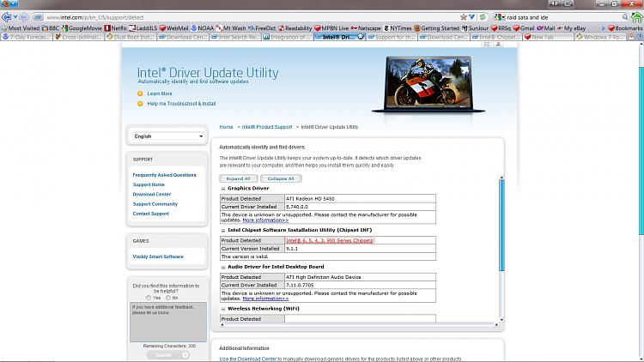Click the Learn More link
The width and height of the screenshot is (644, 362).
[160, 94]
